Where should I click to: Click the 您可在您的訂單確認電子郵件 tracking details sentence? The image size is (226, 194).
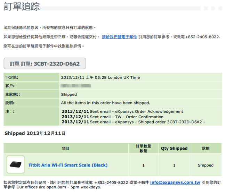[44, 46]
